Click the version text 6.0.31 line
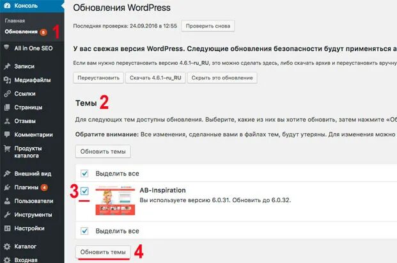 pyautogui.click(x=215, y=200)
